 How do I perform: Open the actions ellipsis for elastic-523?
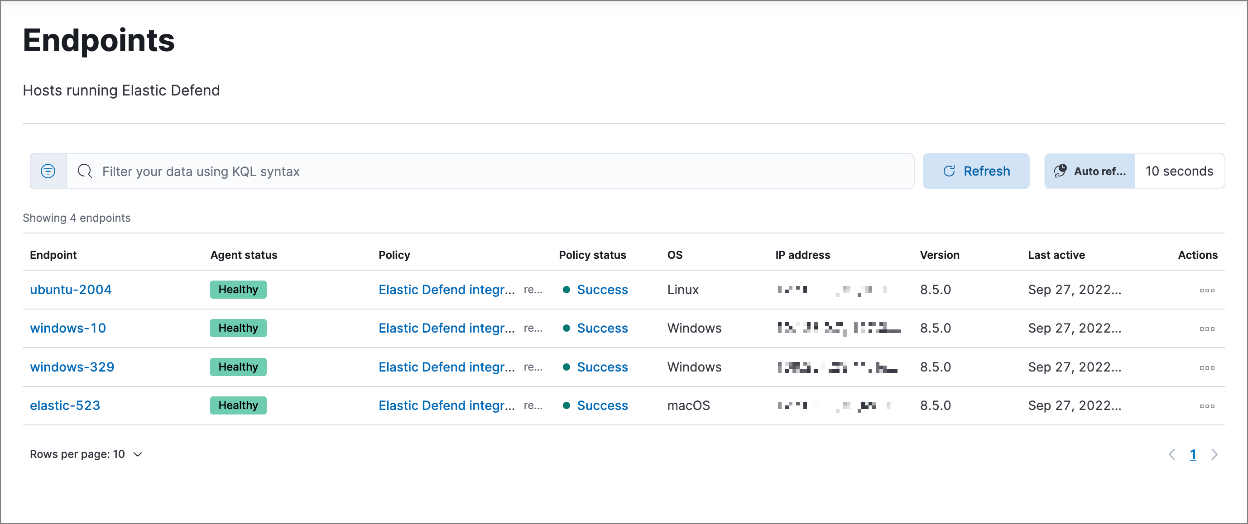[x=1207, y=406]
